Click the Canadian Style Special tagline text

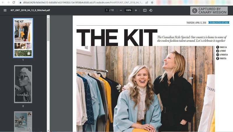click(x=192, y=39)
